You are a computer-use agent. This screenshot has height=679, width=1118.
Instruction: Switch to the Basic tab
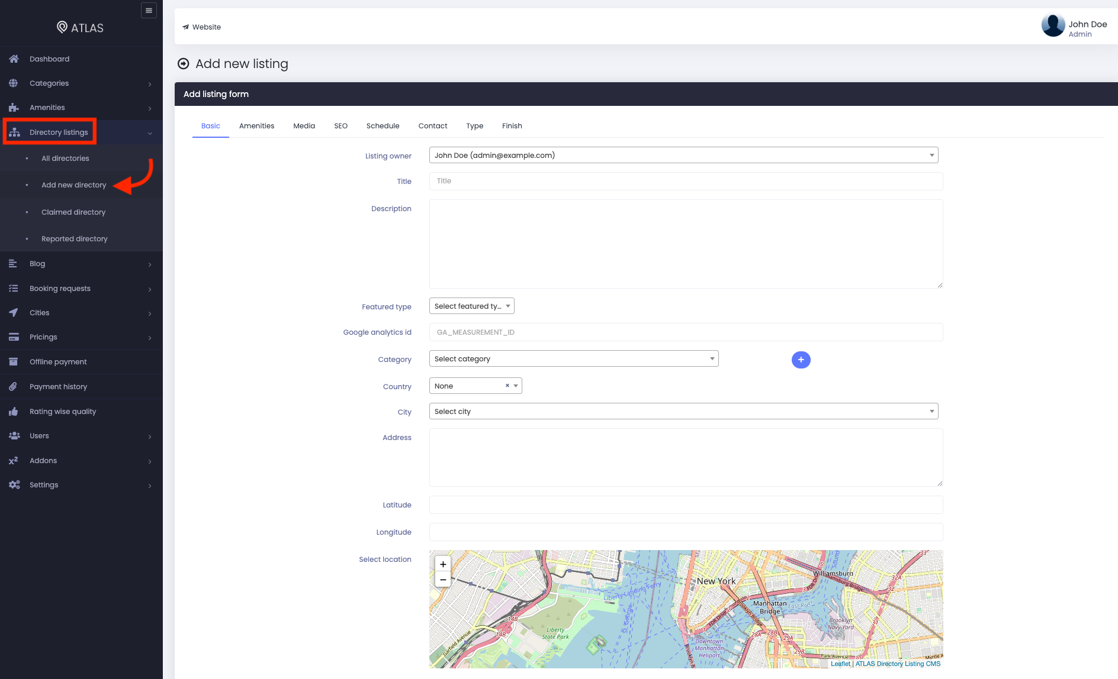coord(210,126)
